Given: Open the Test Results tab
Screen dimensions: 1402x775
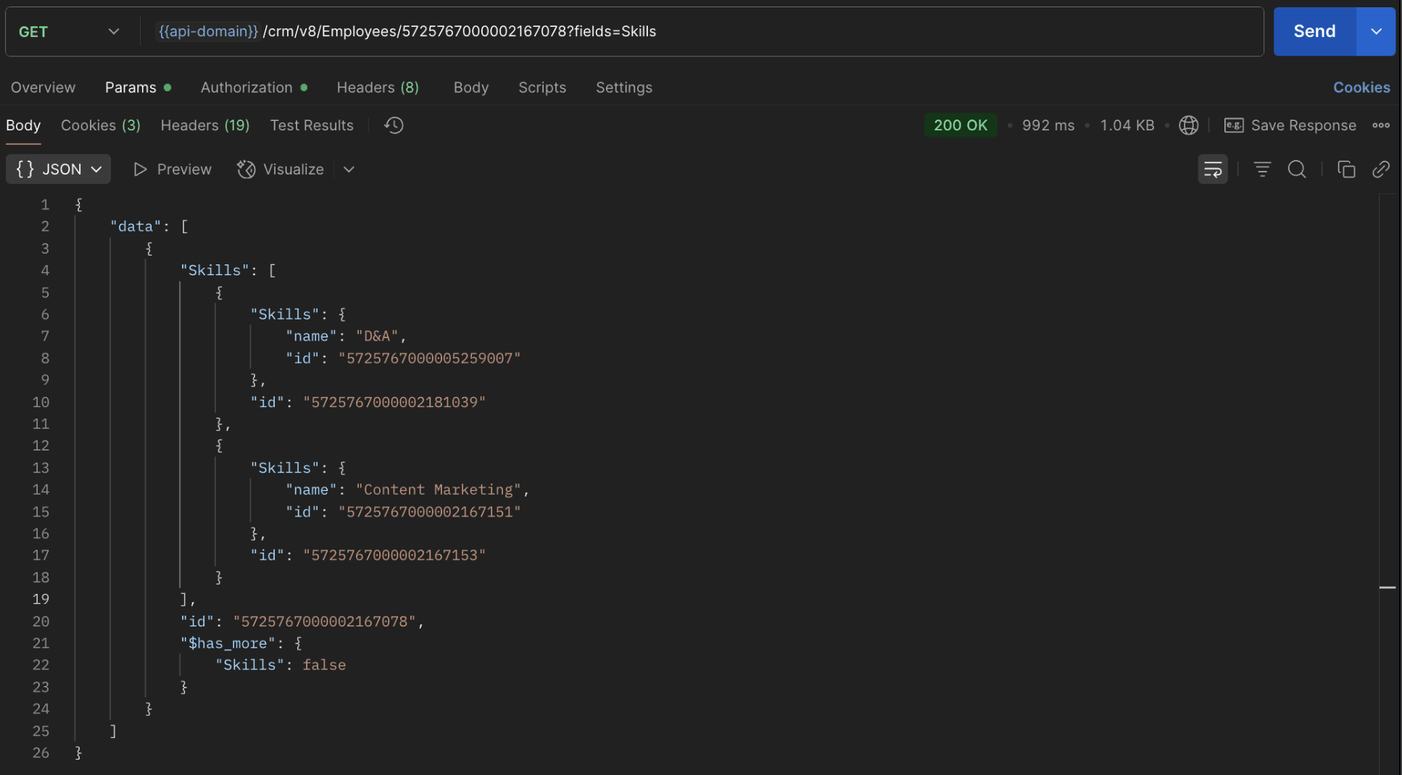Looking at the screenshot, I should (x=312, y=125).
